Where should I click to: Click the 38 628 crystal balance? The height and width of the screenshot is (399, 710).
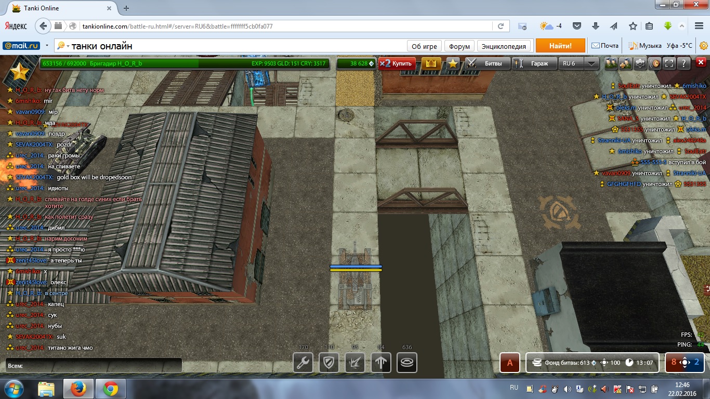(356, 63)
